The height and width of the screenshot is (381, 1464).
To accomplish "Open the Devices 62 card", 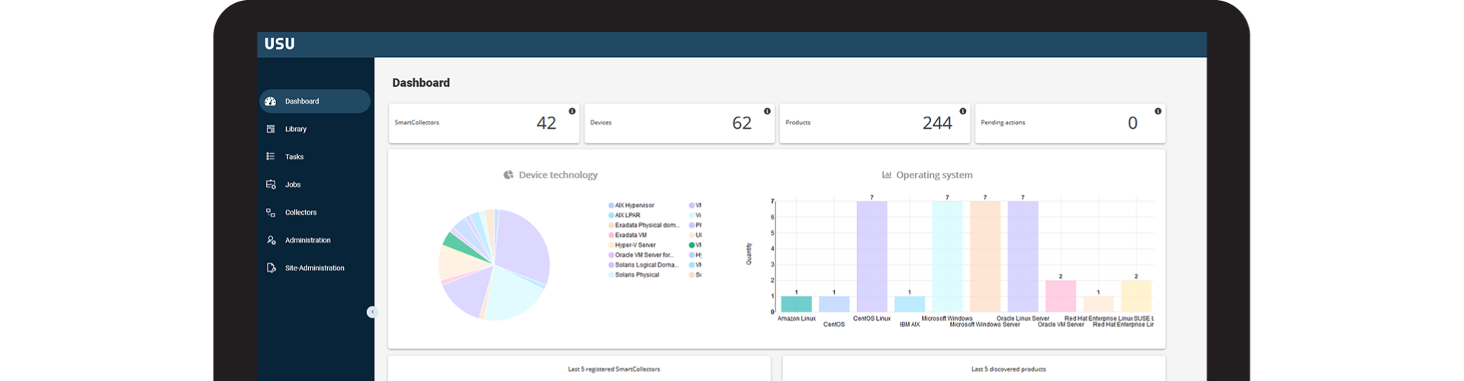I will point(679,123).
